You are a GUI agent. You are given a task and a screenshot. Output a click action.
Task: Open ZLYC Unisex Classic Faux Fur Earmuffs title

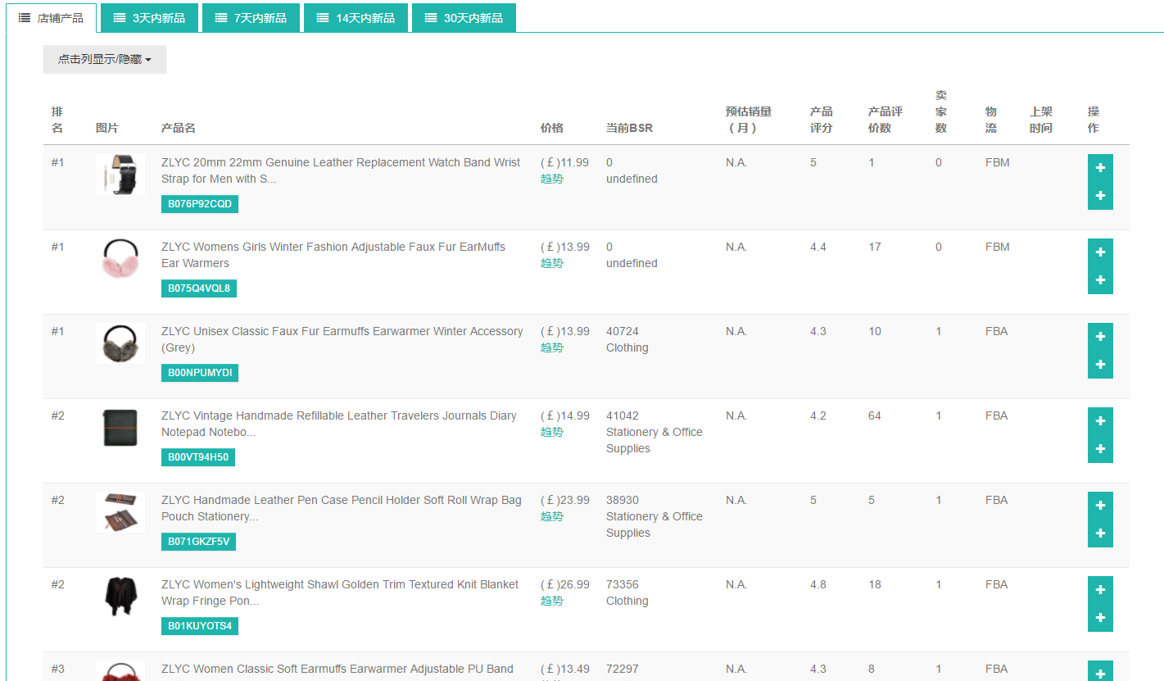tap(342, 339)
